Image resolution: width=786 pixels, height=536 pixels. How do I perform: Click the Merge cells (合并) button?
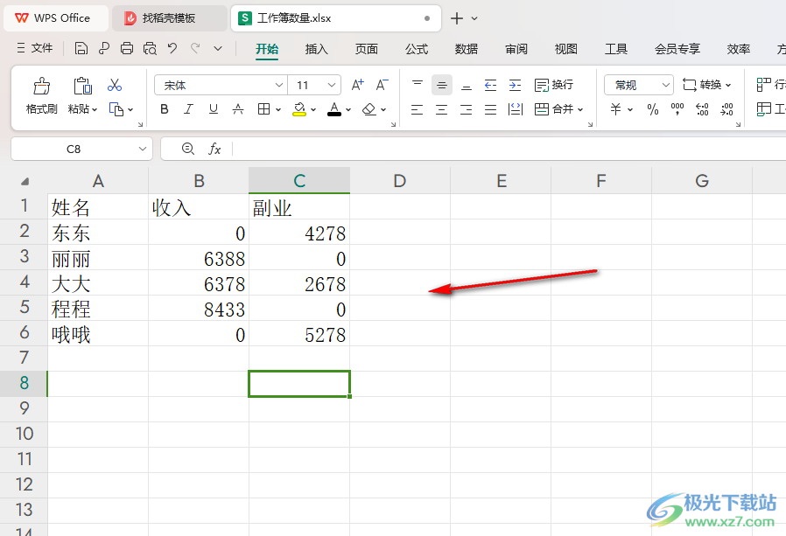coord(553,109)
